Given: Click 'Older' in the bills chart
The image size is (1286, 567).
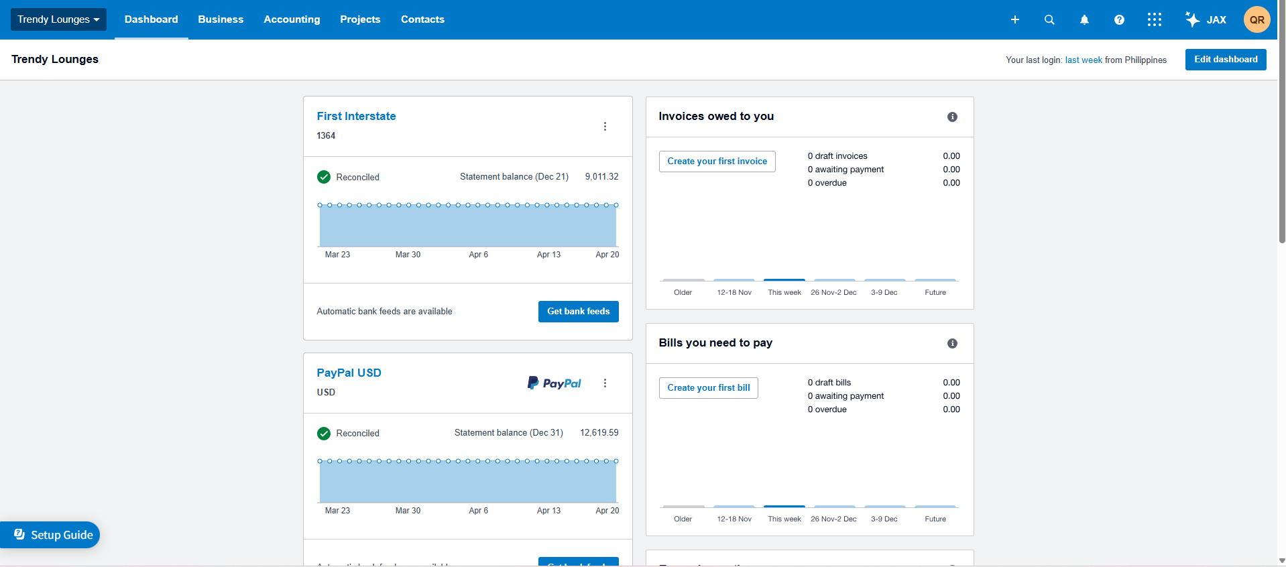Looking at the screenshot, I should tap(683, 519).
